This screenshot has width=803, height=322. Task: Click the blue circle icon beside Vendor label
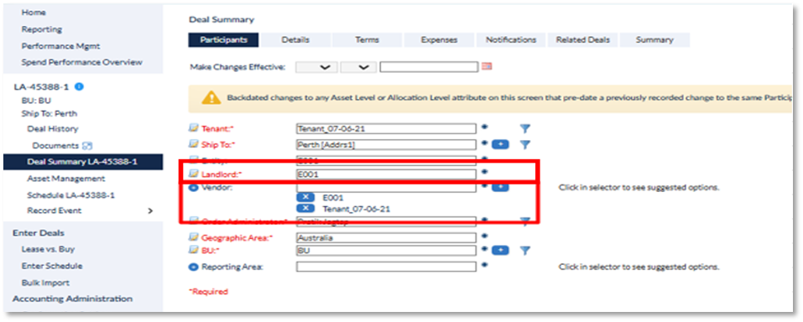(194, 188)
